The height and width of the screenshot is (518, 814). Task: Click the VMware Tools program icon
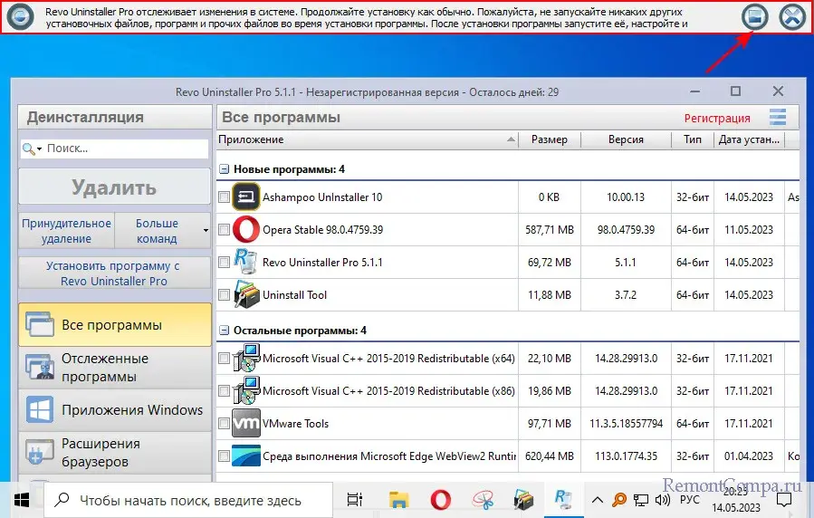[246, 424]
